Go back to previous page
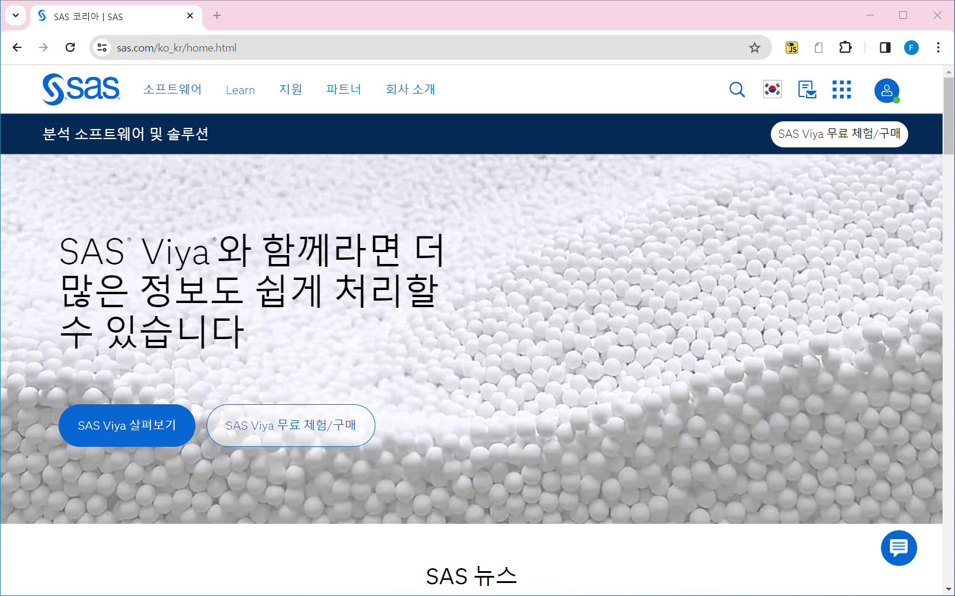Image resolution: width=955 pixels, height=596 pixels. 17,47
